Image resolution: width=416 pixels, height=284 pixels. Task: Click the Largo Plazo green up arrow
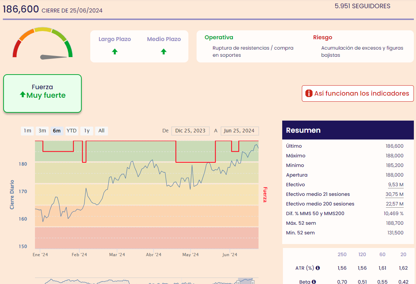pos(115,52)
